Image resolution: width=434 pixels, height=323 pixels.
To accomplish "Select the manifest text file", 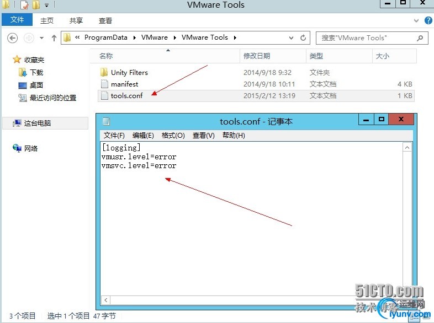I will [x=124, y=84].
